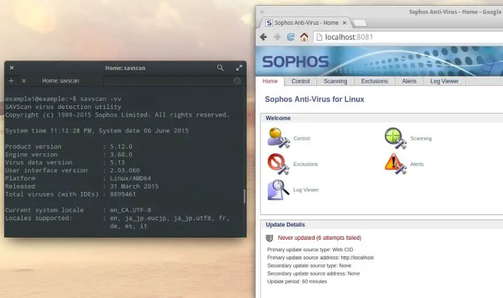Click the SOPHOS logo banner

(296, 62)
